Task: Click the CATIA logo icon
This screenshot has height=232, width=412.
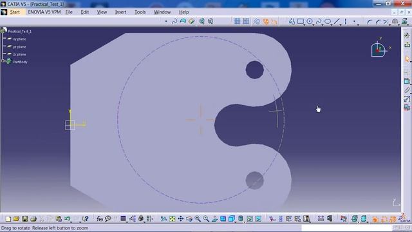Action: pos(404,218)
